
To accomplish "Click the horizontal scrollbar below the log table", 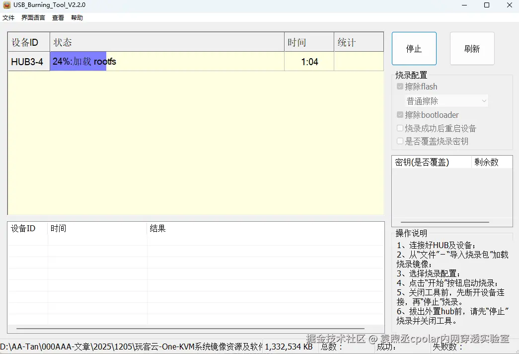I will 195,327.
